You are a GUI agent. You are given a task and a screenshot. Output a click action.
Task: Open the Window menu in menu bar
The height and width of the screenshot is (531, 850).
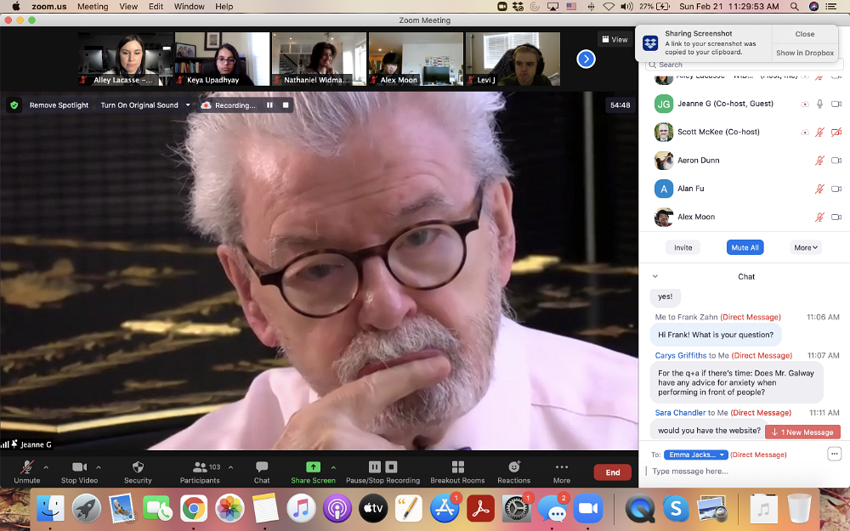[190, 7]
